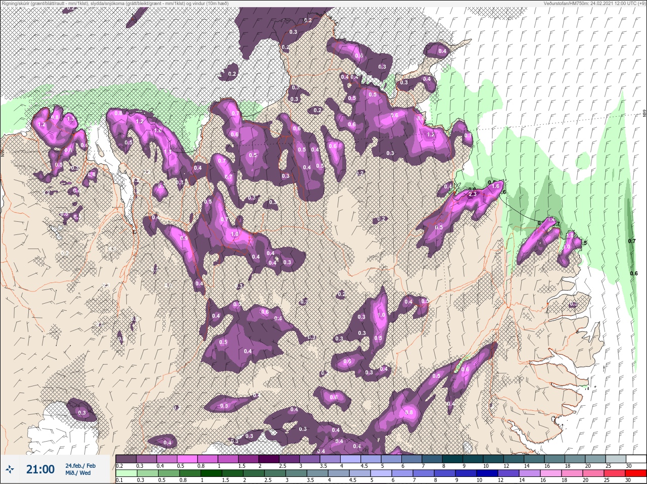Select the pale green 0.1 rain legend swatch
The width and height of the screenshot is (647, 484).
pyautogui.click(x=126, y=473)
